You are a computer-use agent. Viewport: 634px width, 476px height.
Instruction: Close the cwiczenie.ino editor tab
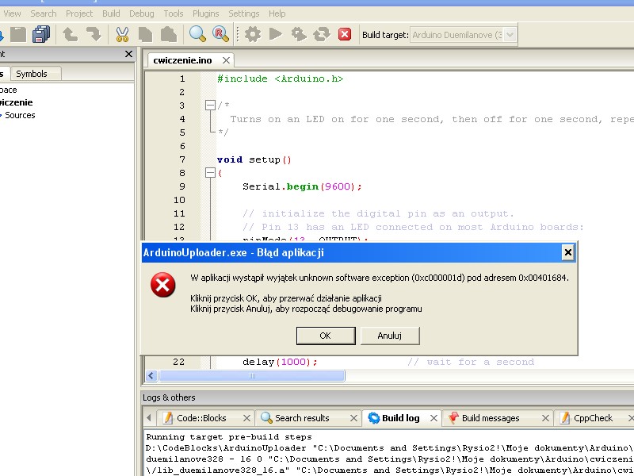226,60
